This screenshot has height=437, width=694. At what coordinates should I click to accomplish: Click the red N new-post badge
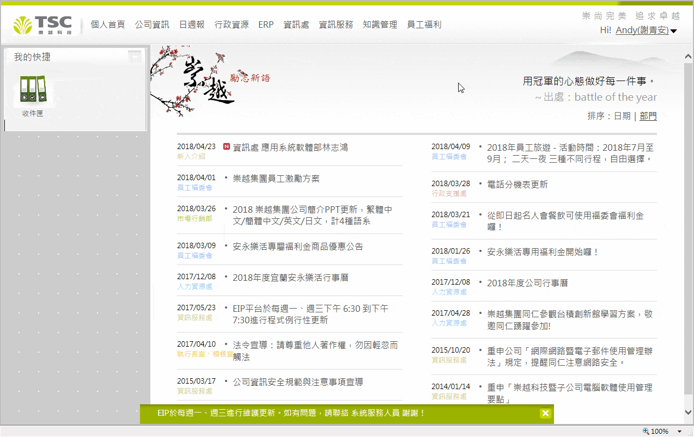click(227, 147)
